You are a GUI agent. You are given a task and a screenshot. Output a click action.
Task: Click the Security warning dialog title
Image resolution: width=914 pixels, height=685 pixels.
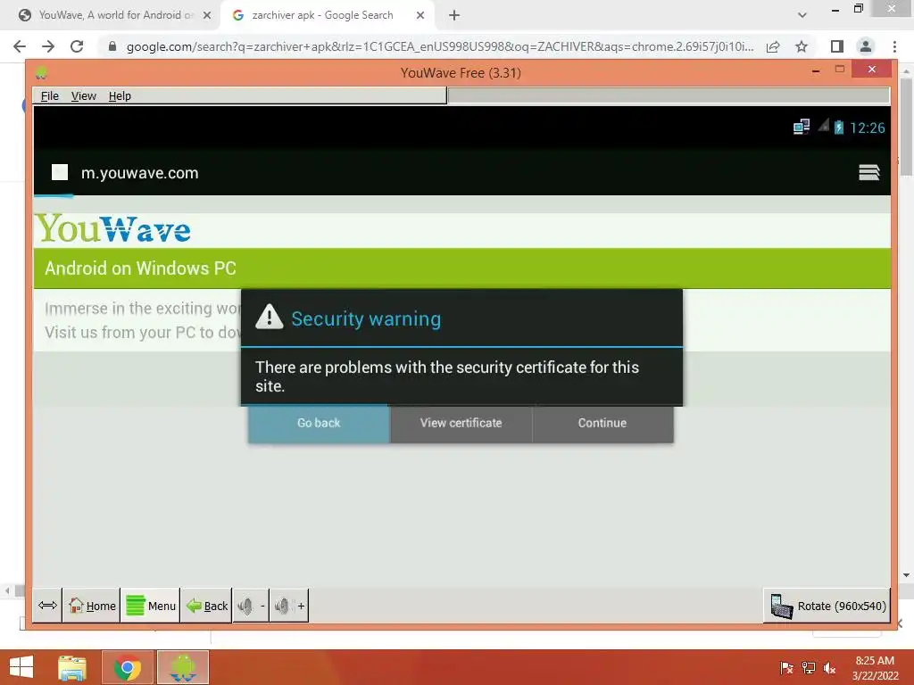[x=366, y=318]
